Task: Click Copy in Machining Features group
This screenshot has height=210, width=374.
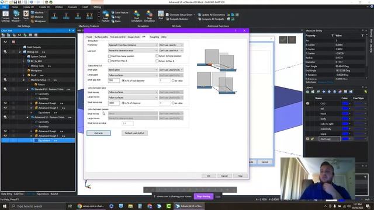Action: click(x=116, y=17)
